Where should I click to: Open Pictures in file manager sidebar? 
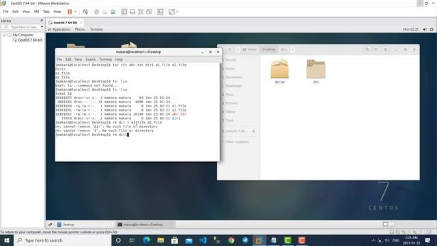[231, 103]
